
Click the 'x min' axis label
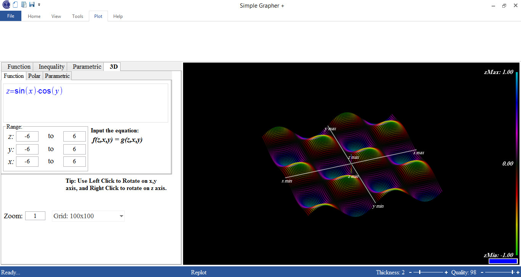(x=287, y=181)
